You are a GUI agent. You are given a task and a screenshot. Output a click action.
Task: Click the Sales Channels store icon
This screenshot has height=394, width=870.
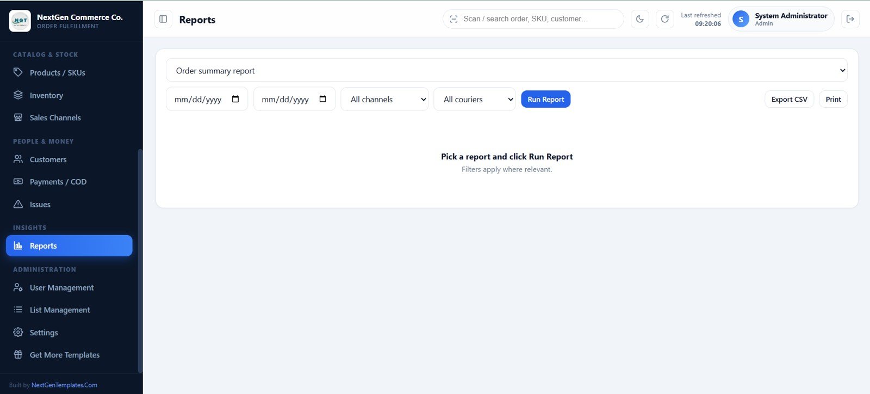[x=18, y=118]
